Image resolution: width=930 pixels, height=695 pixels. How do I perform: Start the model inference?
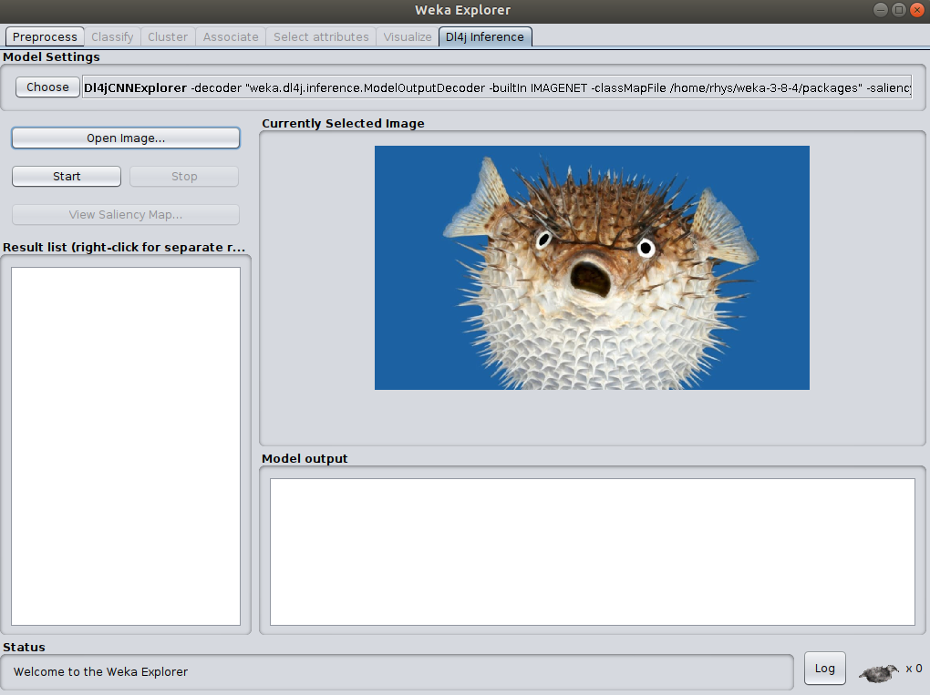point(67,177)
